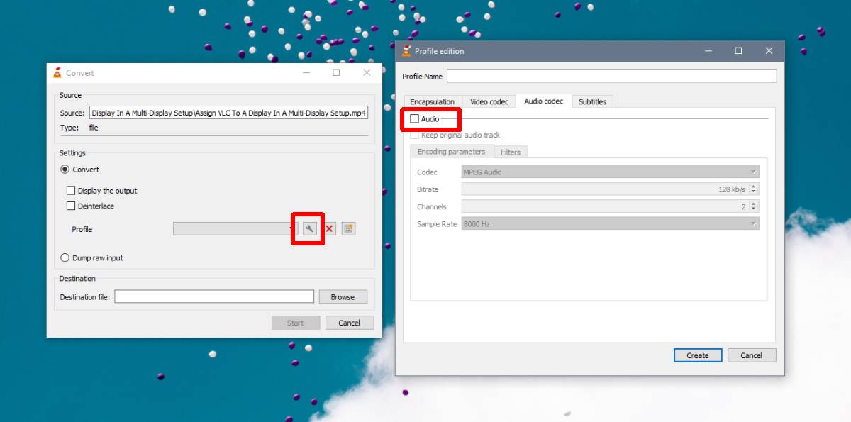Click the Create button

tap(698, 355)
